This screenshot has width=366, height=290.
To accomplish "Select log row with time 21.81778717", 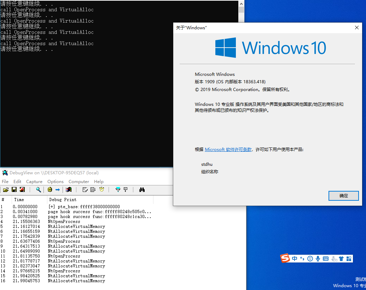I will point(77,261).
